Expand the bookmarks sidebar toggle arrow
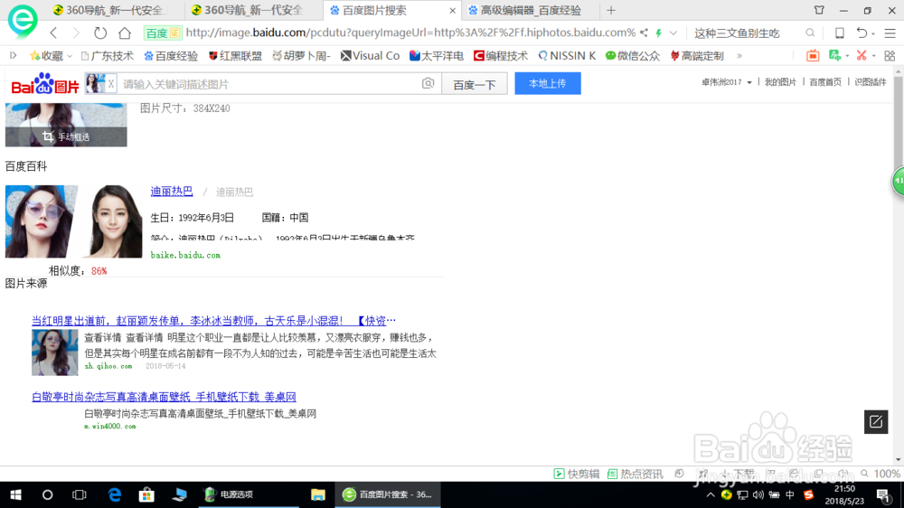The image size is (904, 508). 14,55
